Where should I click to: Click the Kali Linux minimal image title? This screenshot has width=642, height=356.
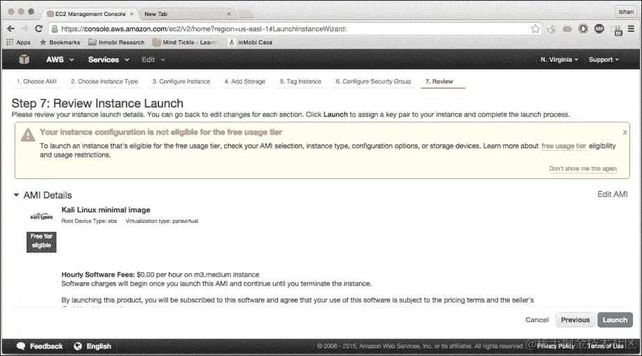106,210
